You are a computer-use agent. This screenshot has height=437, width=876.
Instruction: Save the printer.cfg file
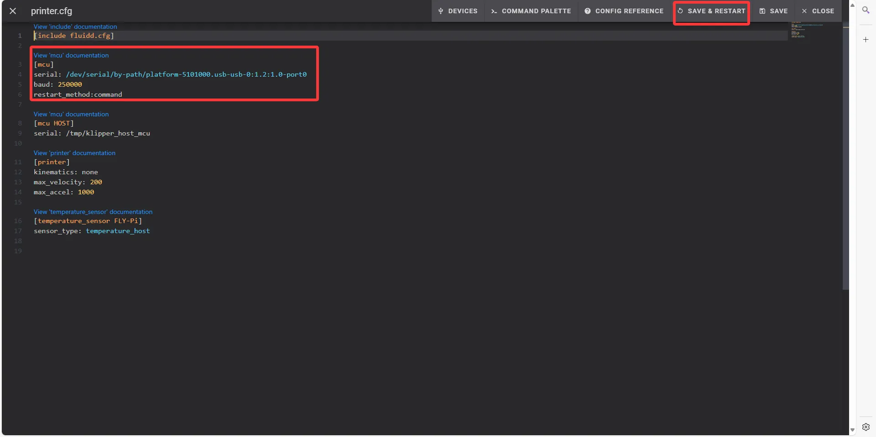click(773, 11)
